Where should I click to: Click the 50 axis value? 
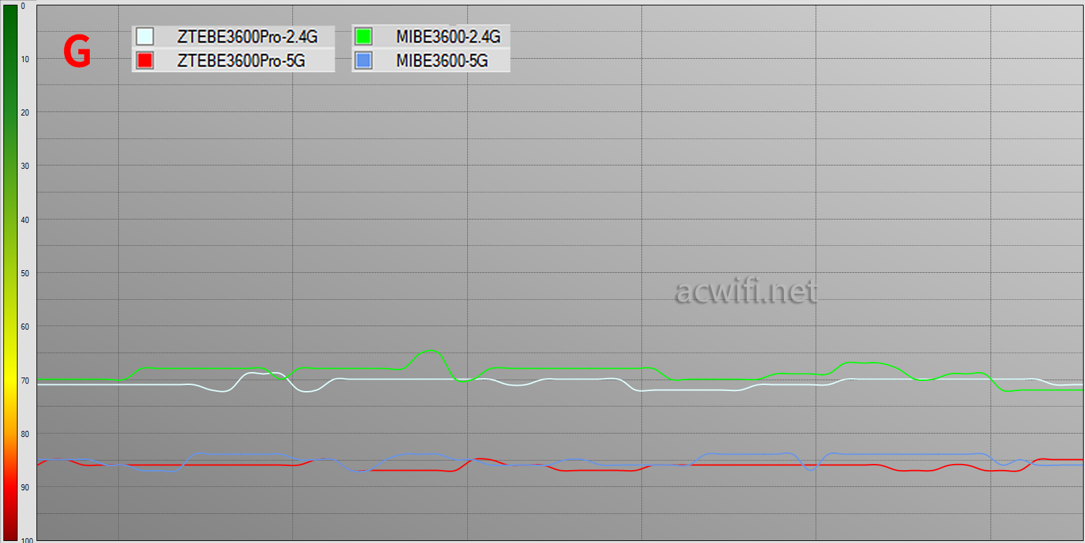pos(25,274)
